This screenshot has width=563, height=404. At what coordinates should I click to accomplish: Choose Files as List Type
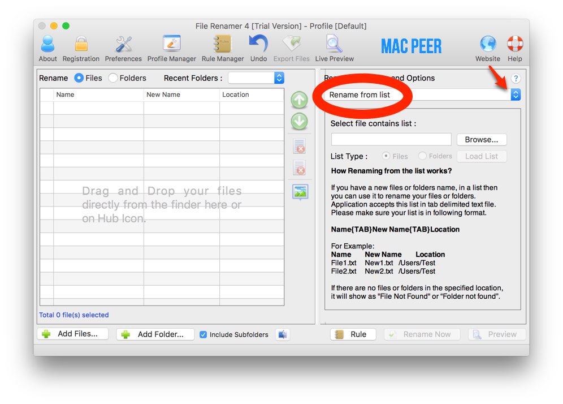pos(386,156)
